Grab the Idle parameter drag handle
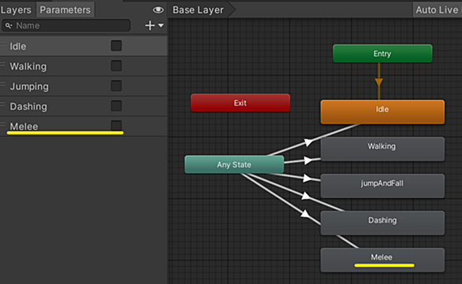Viewport: 462px width, 284px height. 2,44
